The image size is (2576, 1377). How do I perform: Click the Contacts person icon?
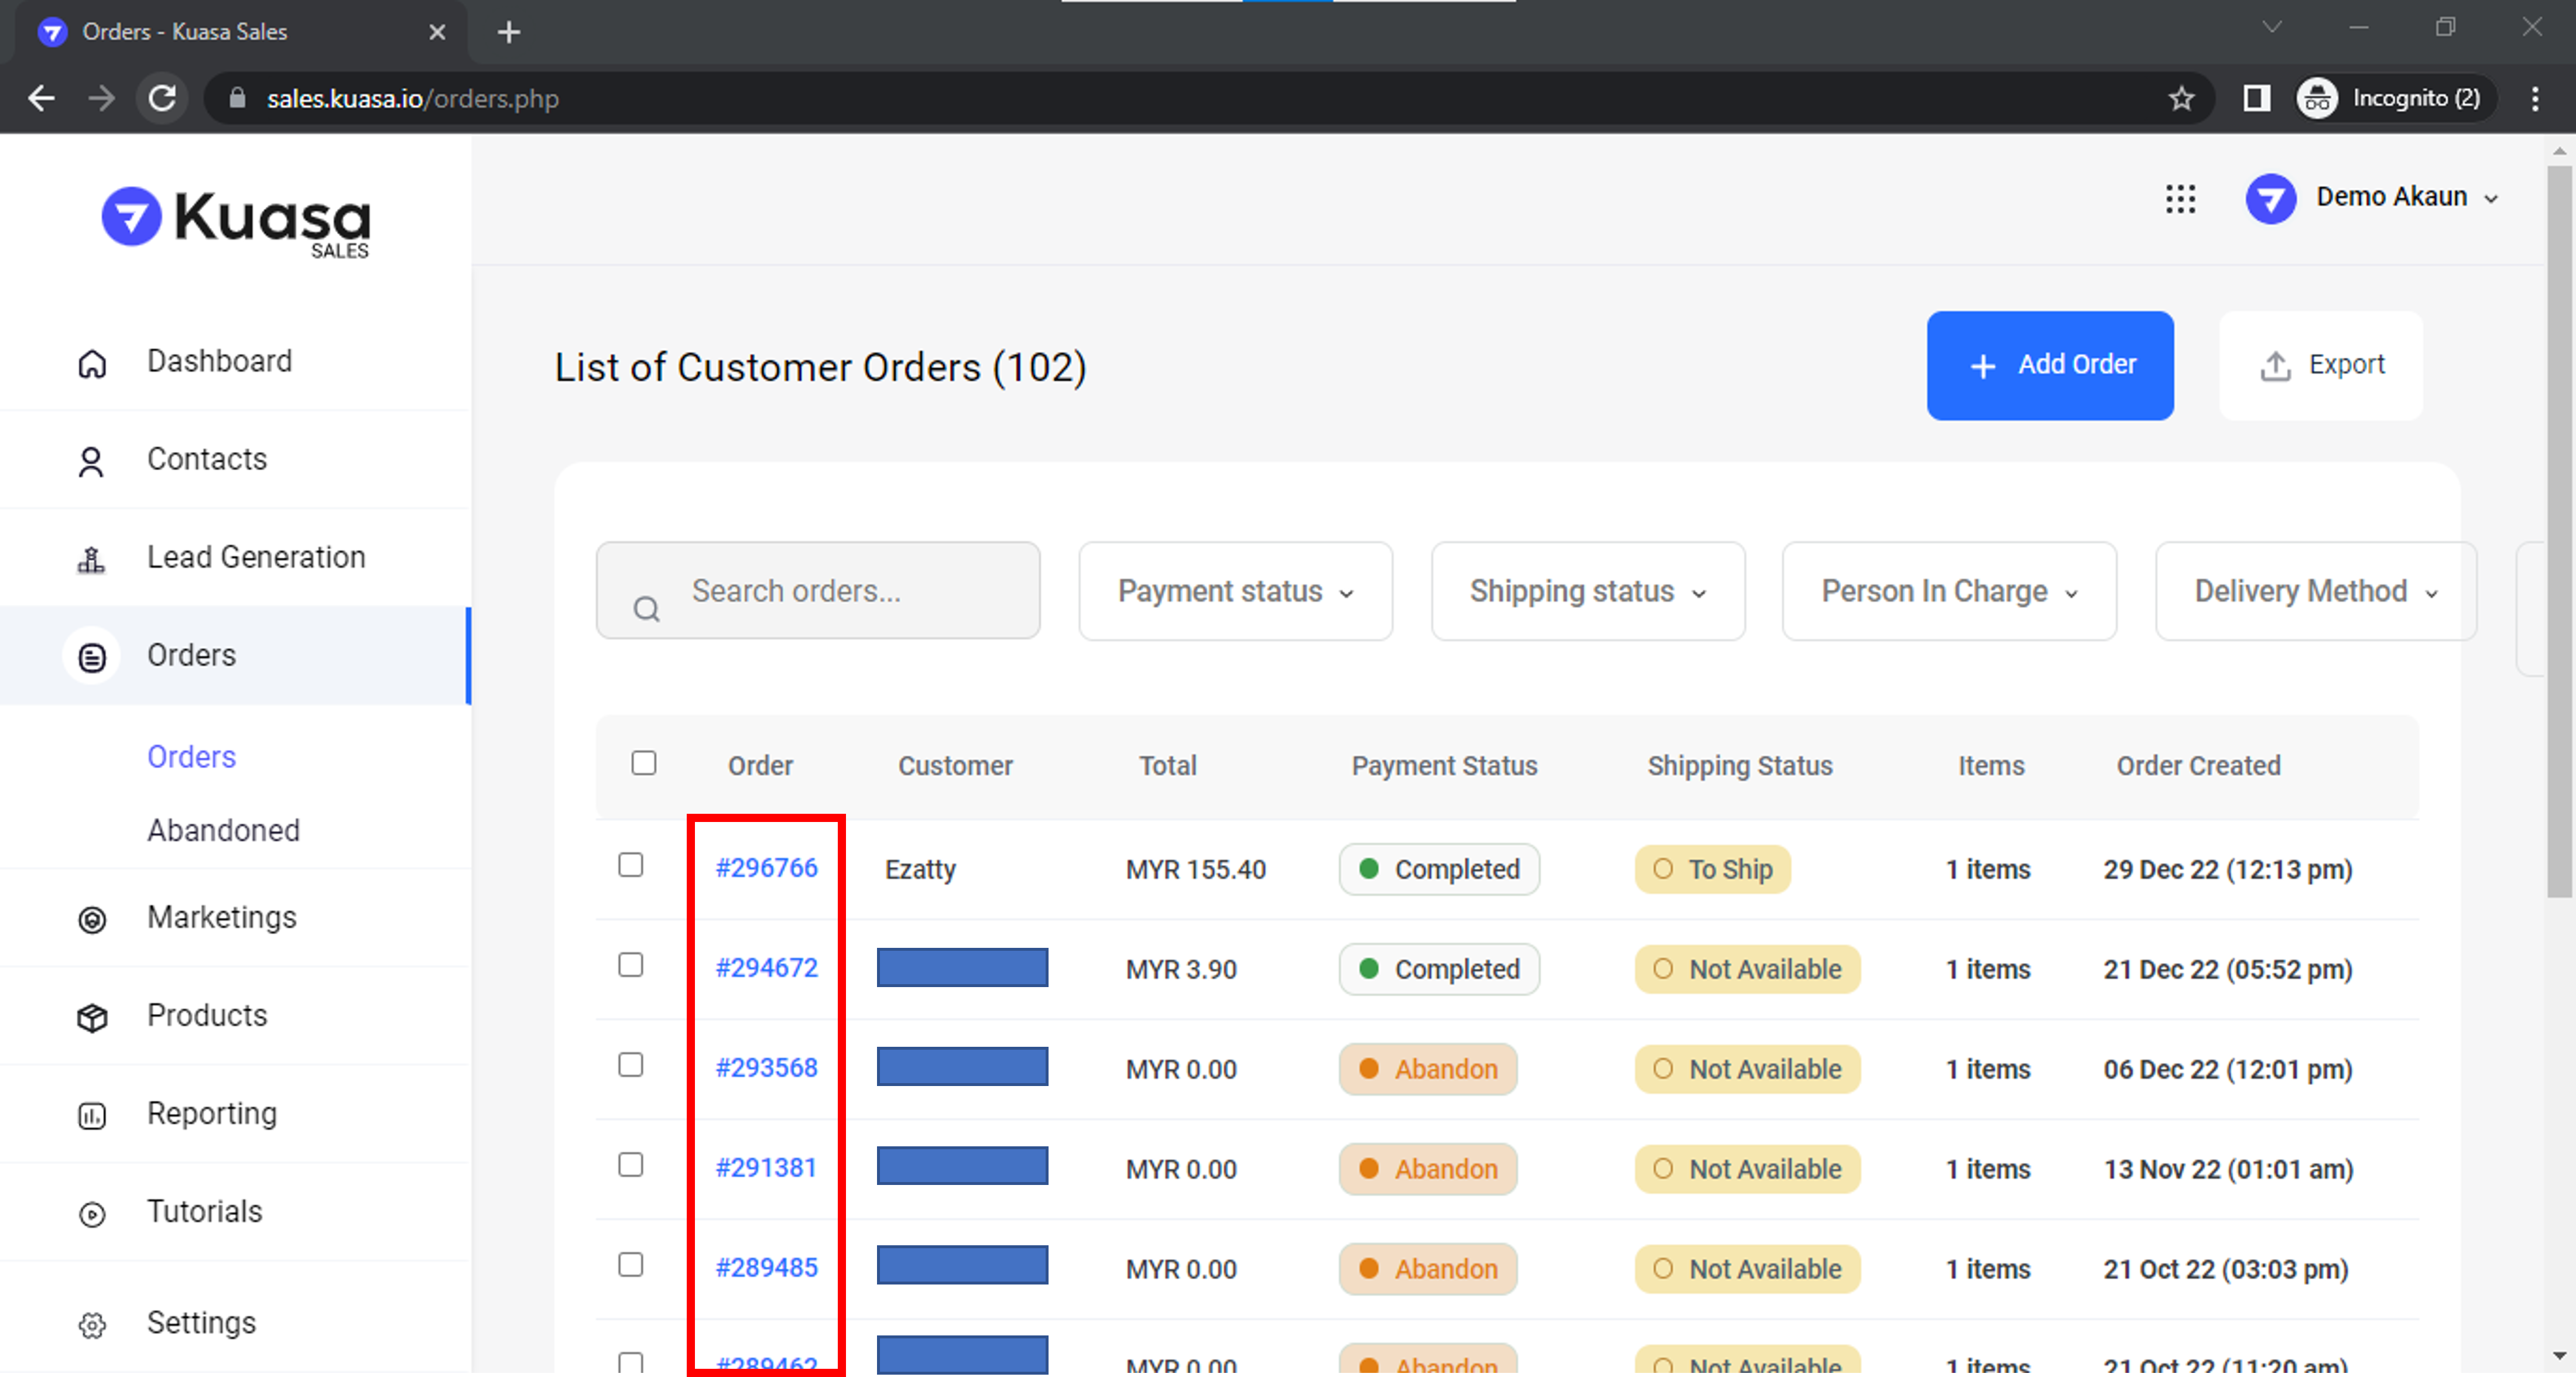coord(91,461)
